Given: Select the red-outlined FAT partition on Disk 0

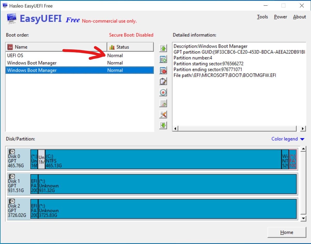Looking at the screenshot, I should point(293,159).
